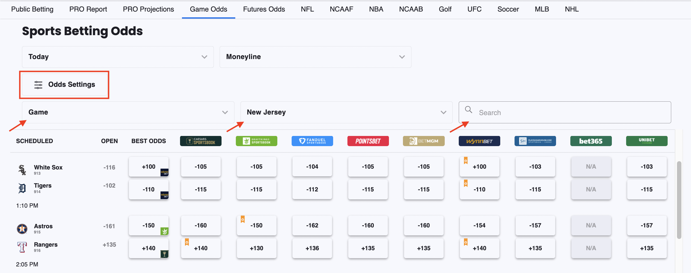The height and width of the screenshot is (273, 691).
Task: Expand the Game period dropdown
Action: (128, 112)
